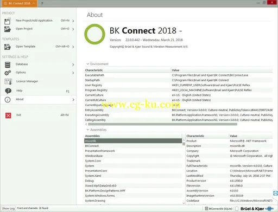Click the EntryAssembly row

coord(179,110)
